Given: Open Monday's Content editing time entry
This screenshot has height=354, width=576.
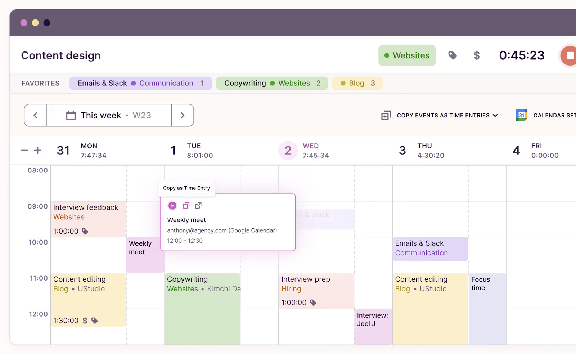Looking at the screenshot, I should (89, 300).
